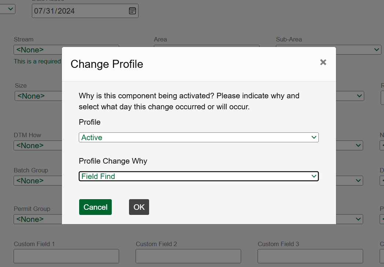
Task: Open the Size dropdown
Action: [x=38, y=96]
